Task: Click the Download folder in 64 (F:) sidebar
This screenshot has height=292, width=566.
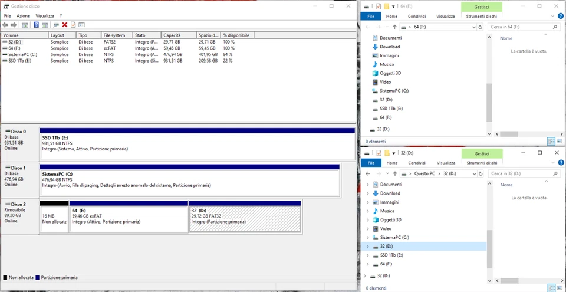Action: pos(389,47)
